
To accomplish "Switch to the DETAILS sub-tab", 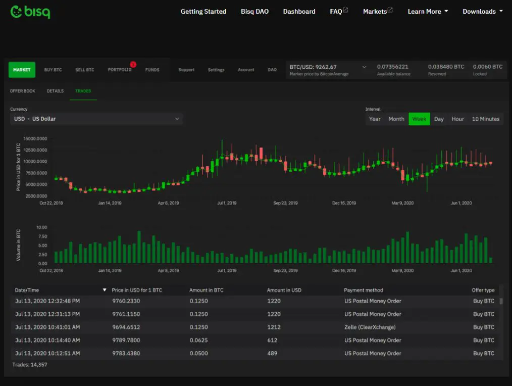I will (55, 91).
